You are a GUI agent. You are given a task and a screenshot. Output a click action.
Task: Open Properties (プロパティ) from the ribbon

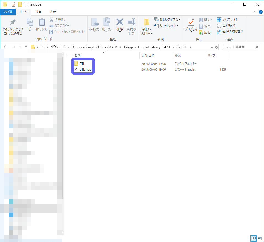pos(191,24)
